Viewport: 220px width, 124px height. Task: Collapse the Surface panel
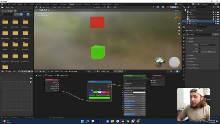[191, 41]
